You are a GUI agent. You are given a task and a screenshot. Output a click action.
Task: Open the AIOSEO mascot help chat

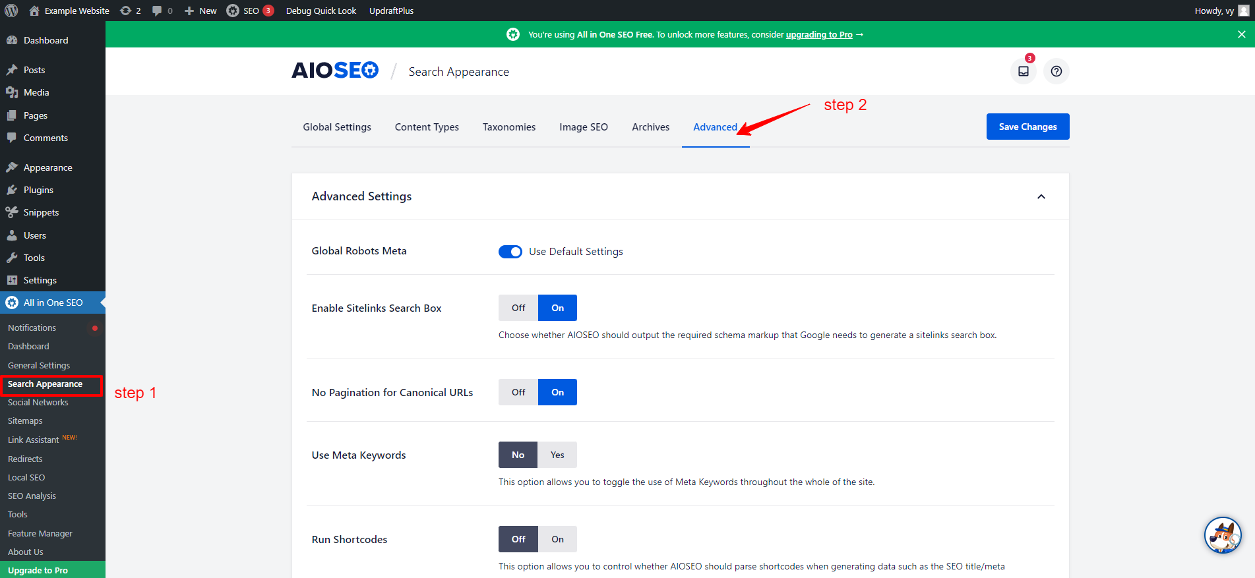coord(1223,535)
